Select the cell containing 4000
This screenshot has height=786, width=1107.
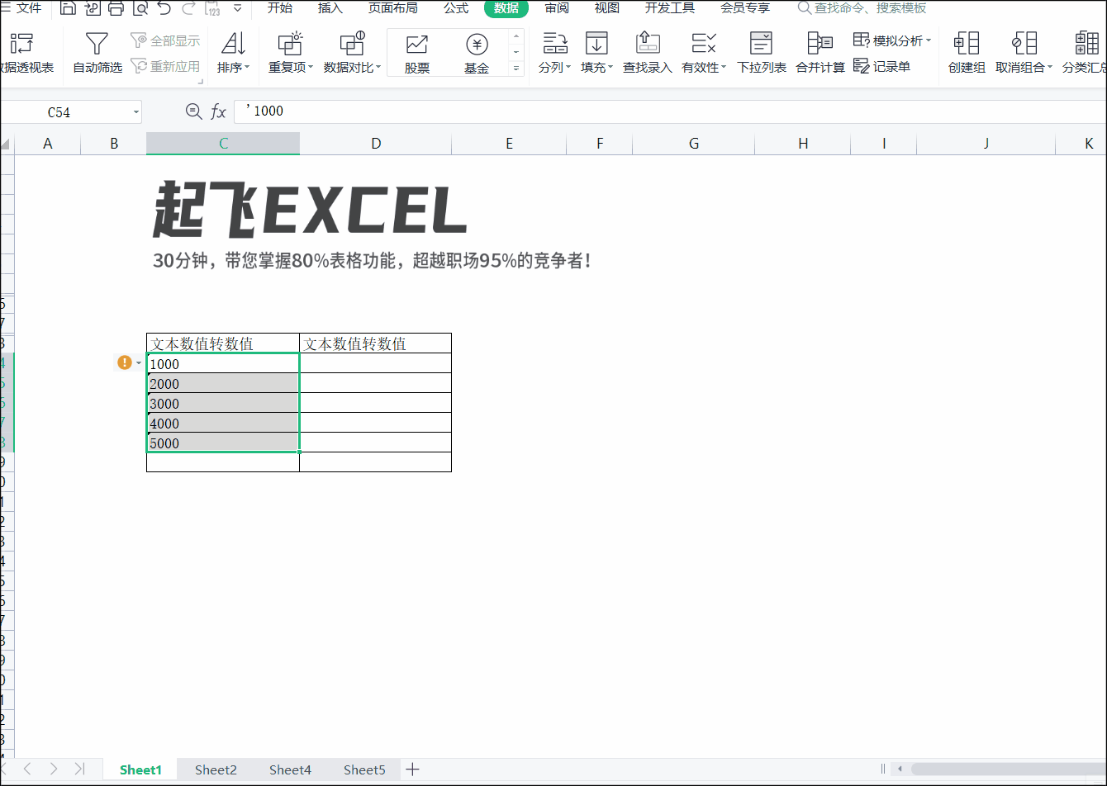223,423
